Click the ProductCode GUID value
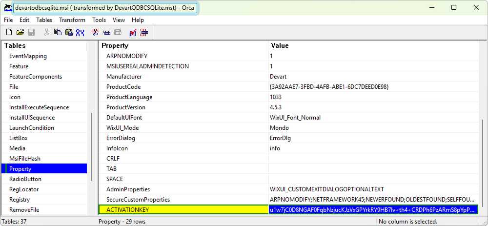Viewport: 488px width, 226px height. click(x=373, y=87)
